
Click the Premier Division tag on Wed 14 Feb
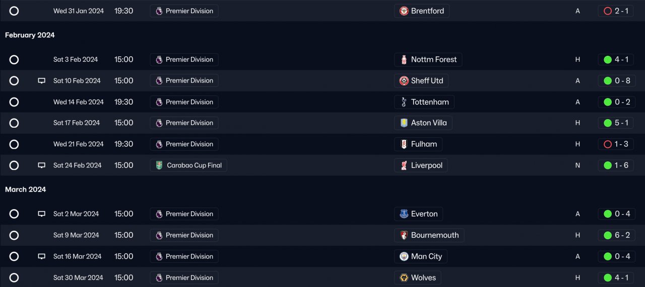(x=184, y=102)
